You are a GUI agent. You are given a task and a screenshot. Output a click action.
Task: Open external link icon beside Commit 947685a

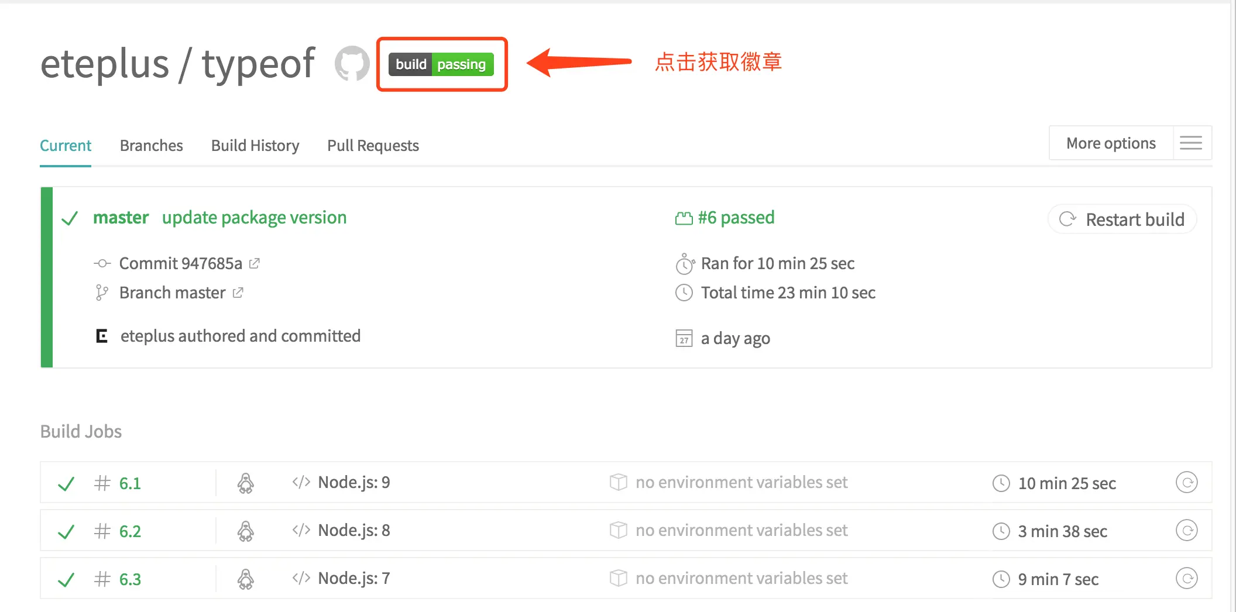pyautogui.click(x=255, y=263)
